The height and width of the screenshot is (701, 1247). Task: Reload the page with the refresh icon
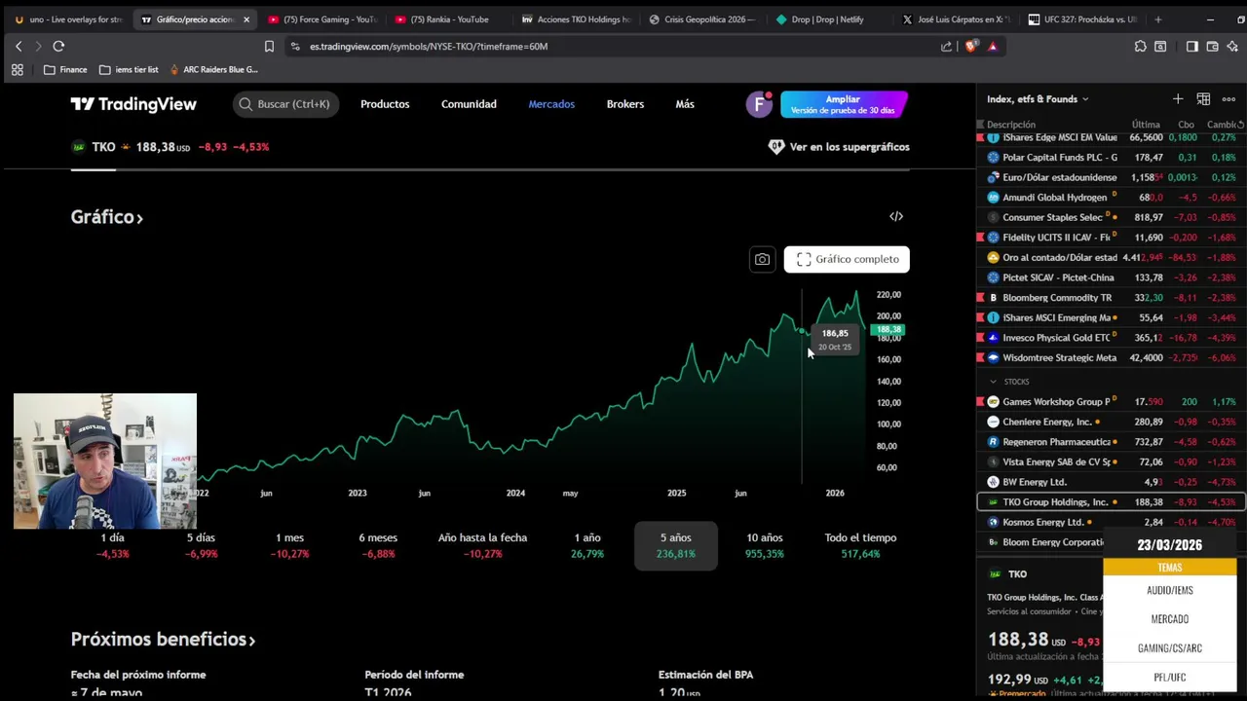(58, 46)
